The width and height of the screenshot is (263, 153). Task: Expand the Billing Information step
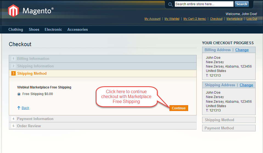tap(33, 59)
